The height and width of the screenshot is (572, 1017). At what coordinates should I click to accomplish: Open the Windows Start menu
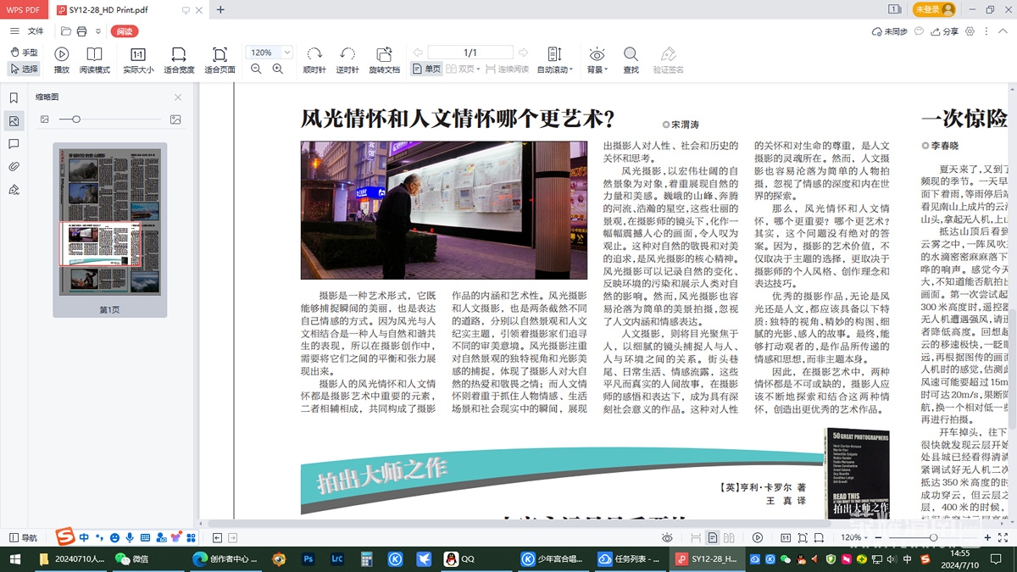coord(14,559)
